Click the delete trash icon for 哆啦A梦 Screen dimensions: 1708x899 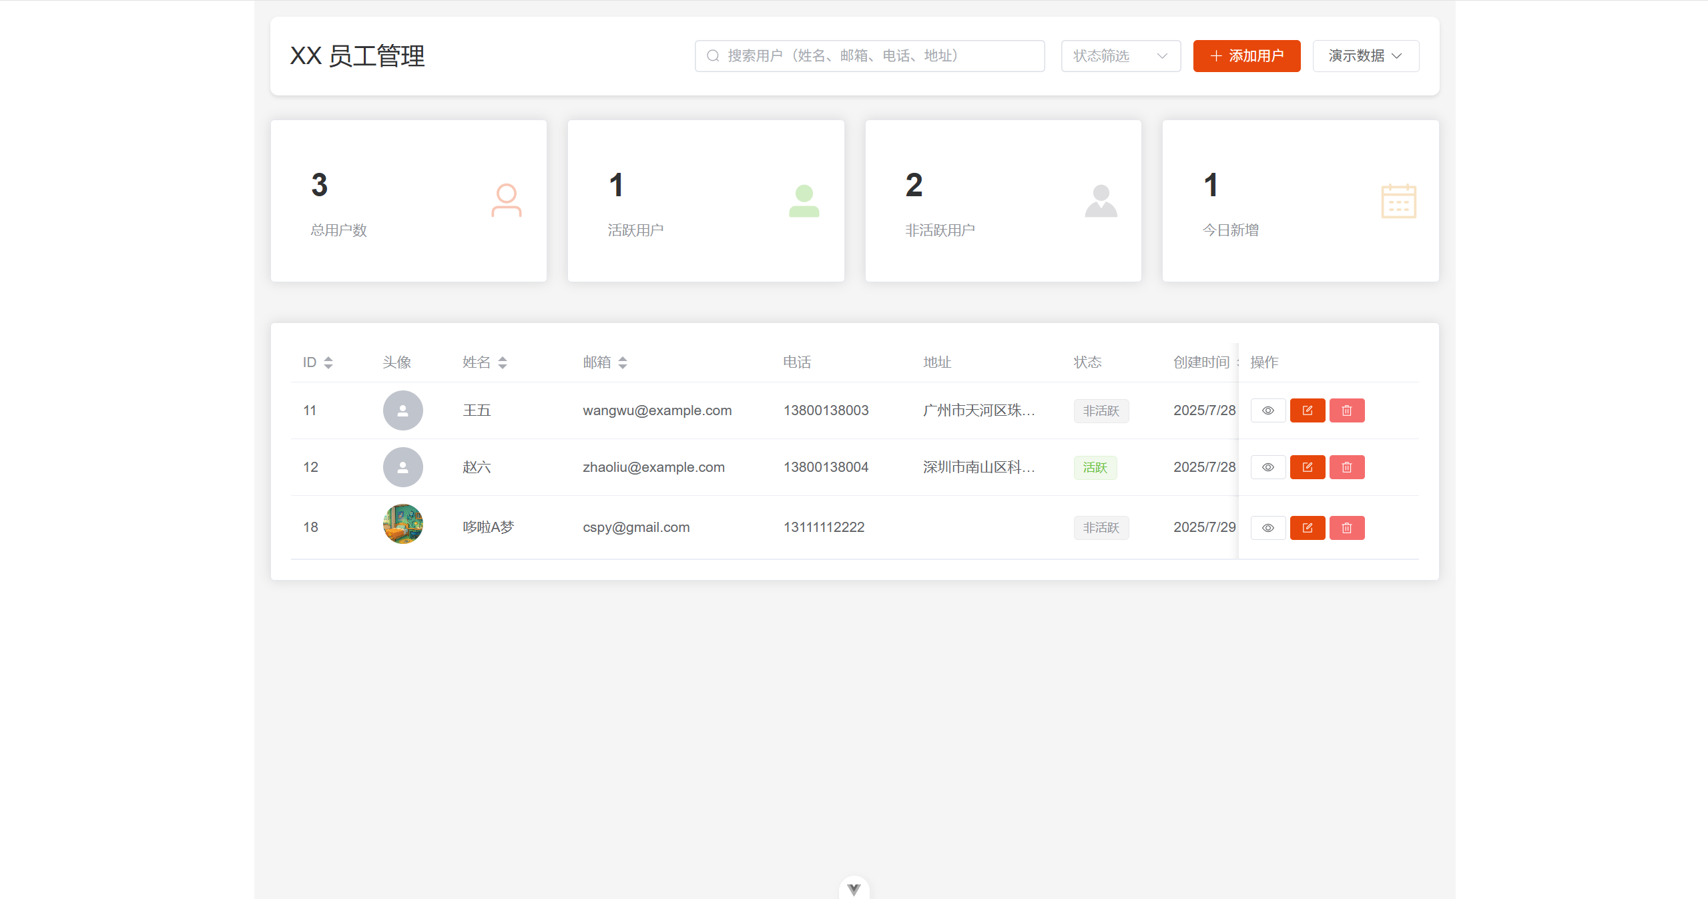coord(1346,527)
